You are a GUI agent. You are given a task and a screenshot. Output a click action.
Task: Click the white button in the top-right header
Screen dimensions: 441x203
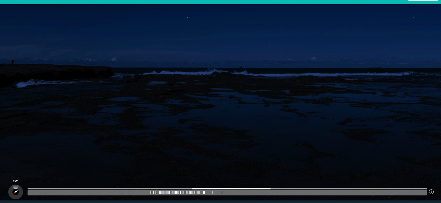pos(423,0)
